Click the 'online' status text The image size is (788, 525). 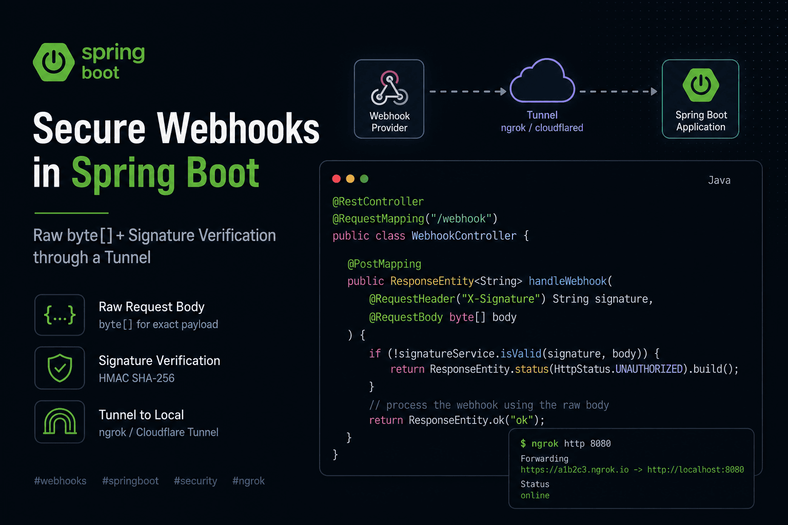tap(535, 495)
